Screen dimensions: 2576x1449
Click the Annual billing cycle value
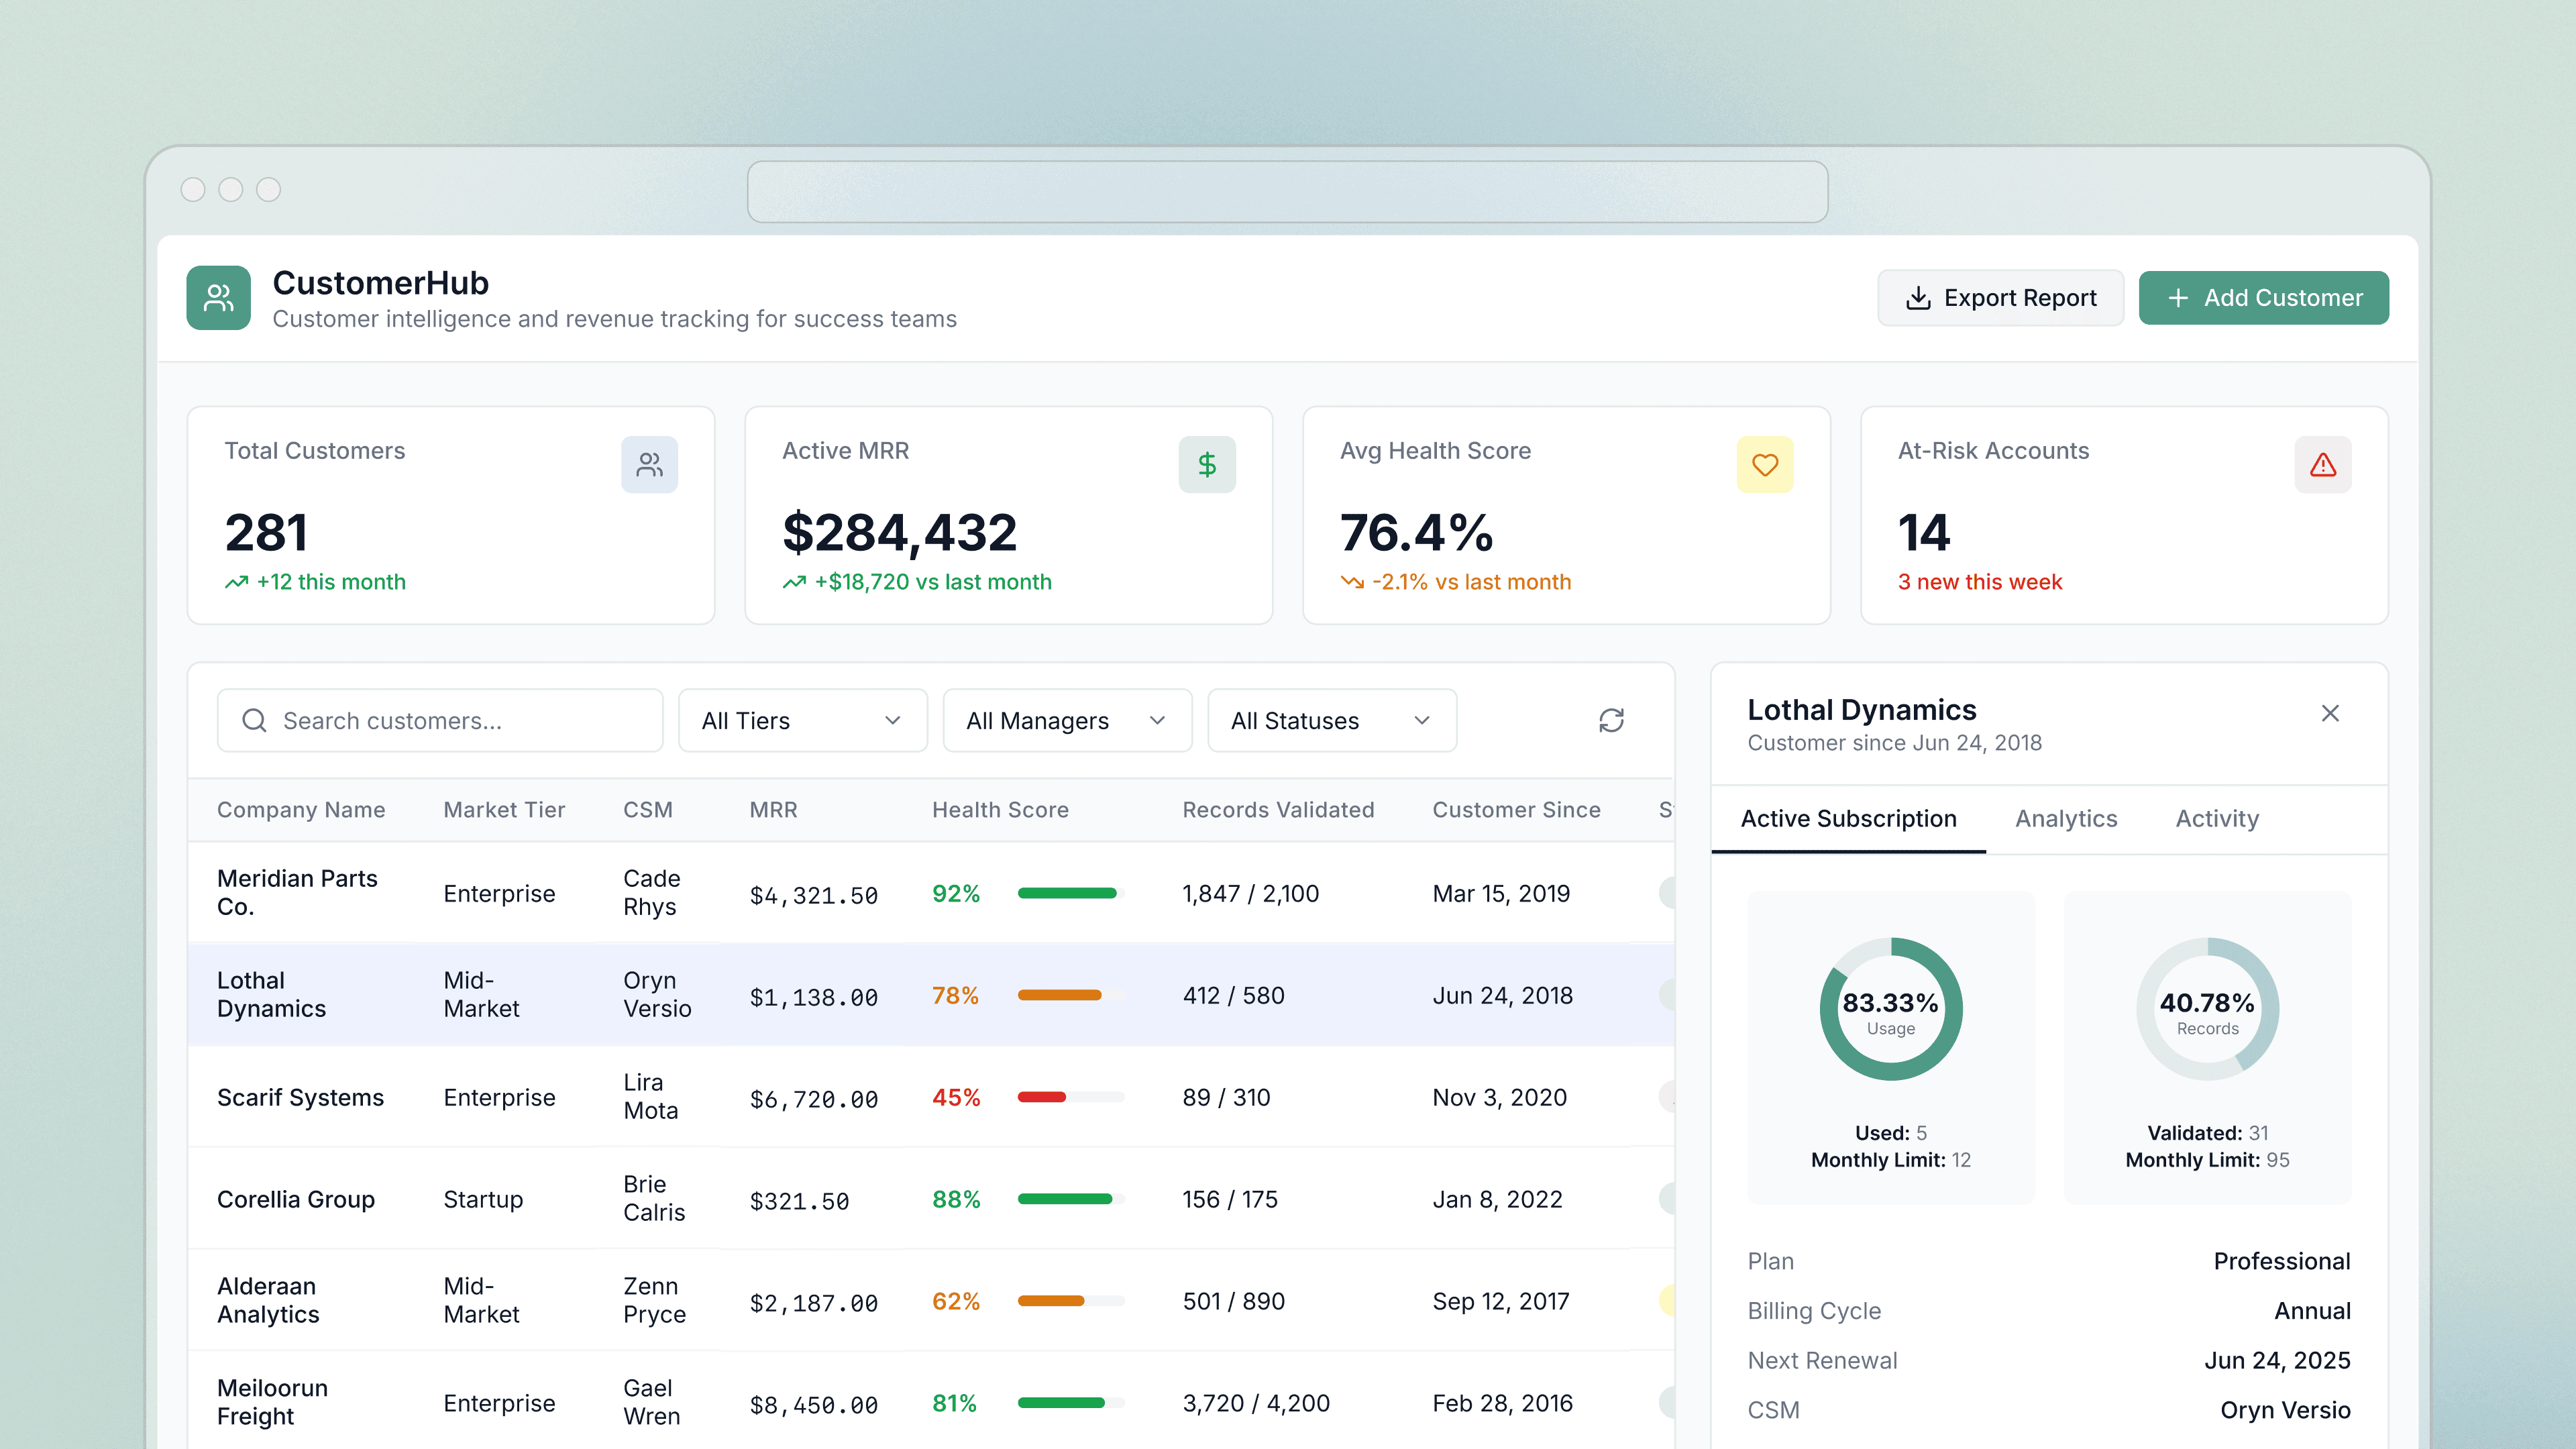[2312, 1311]
